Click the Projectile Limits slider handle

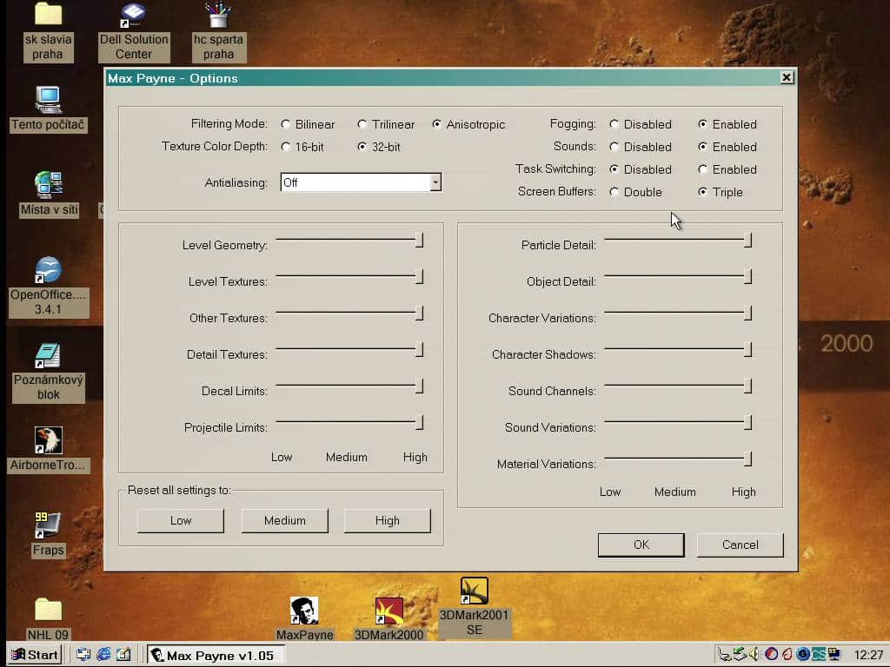tap(420, 422)
